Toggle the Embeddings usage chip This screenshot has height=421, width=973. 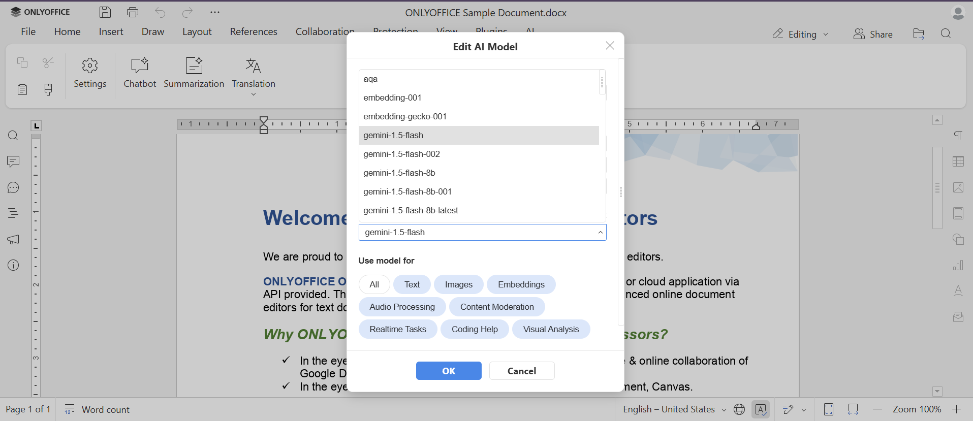tap(521, 284)
